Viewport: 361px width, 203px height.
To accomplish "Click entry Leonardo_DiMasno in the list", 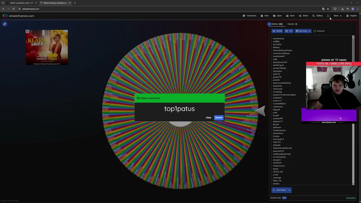I will 281,53.
